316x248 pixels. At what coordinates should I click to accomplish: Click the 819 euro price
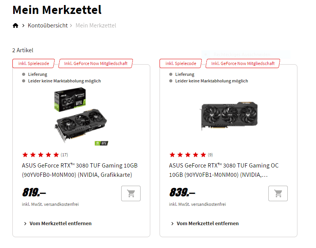[x=34, y=193]
